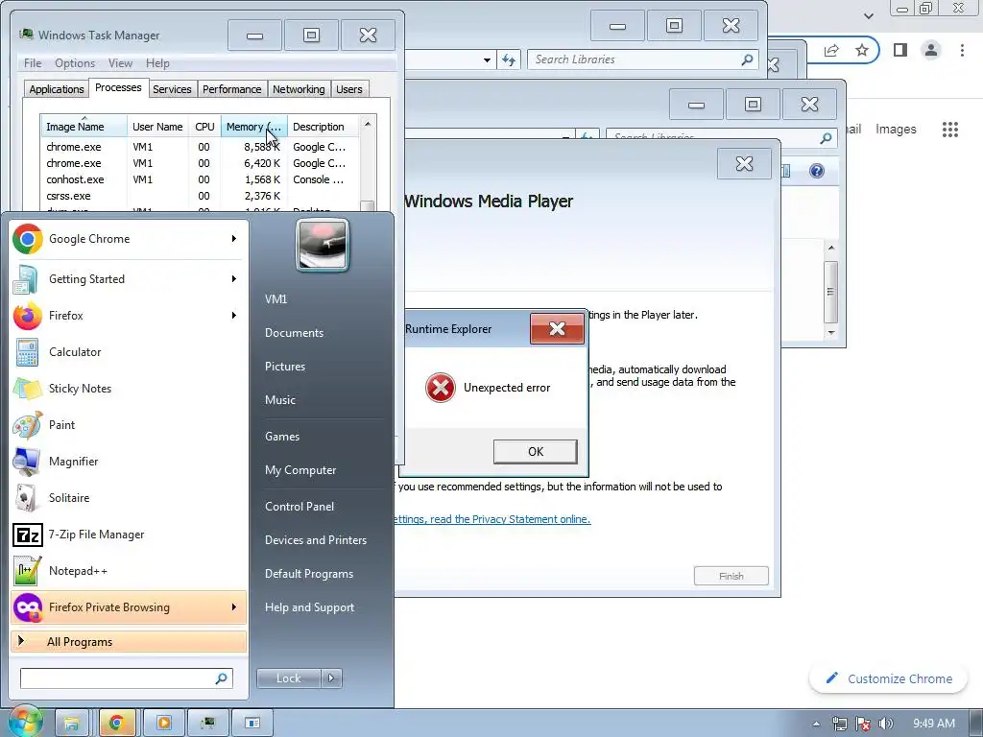Switch to Applications tab
Image resolution: width=983 pixels, height=737 pixels.
coord(57,89)
